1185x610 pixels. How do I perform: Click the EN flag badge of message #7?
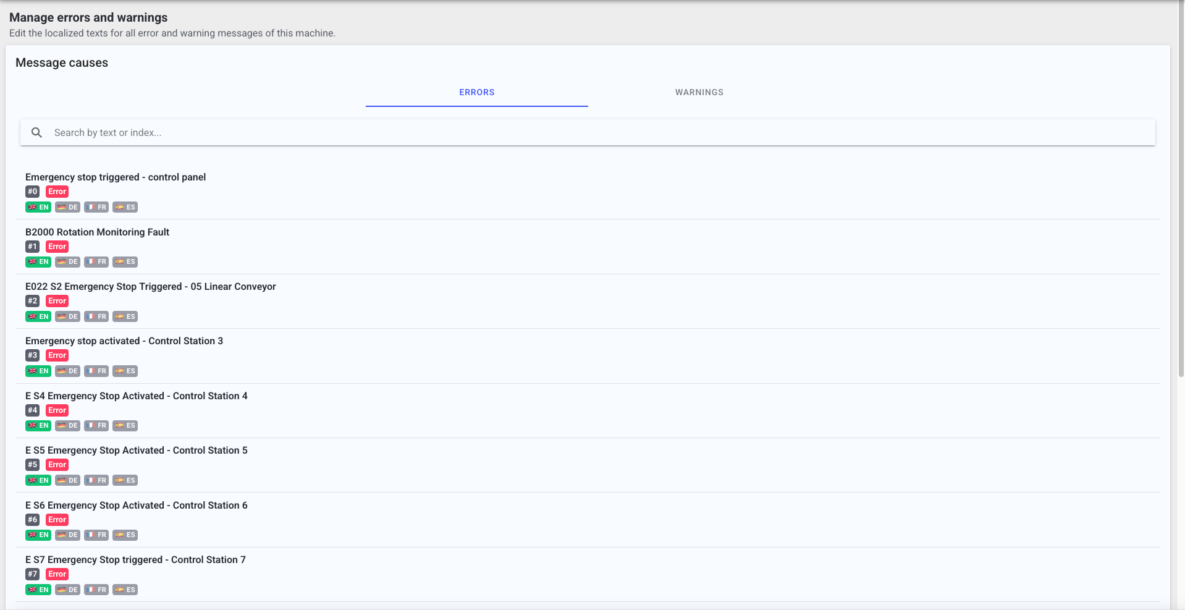click(x=38, y=590)
